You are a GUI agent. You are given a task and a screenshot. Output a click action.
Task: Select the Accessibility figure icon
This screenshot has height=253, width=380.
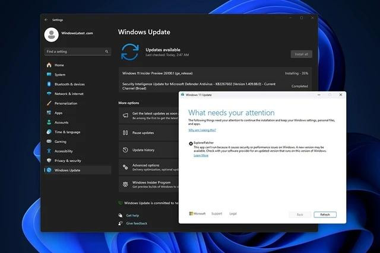tap(49, 151)
